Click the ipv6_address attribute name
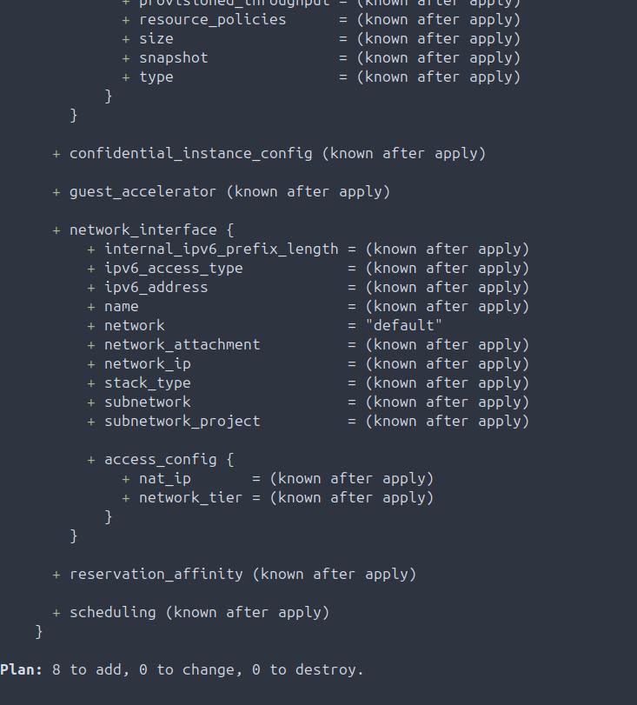 point(156,287)
